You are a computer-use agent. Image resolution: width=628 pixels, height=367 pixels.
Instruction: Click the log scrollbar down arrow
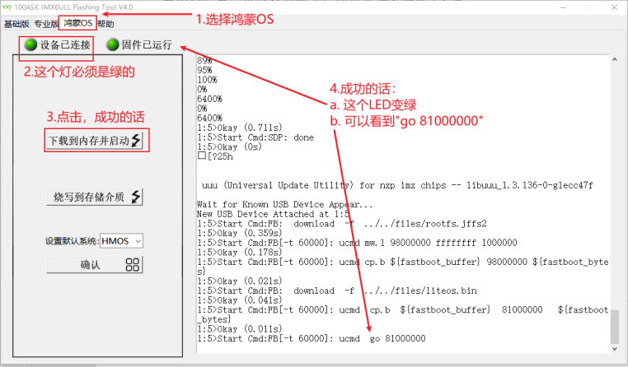[x=615, y=349]
